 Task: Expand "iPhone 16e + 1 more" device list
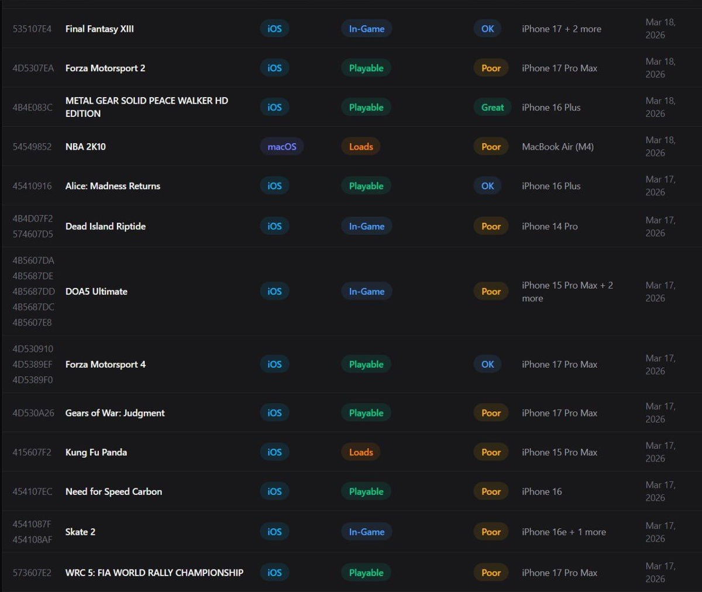(x=563, y=532)
